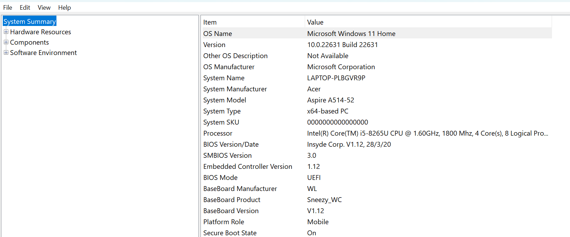Screen dimensions: 570x237
Task: Select the System Model row
Action: point(376,100)
